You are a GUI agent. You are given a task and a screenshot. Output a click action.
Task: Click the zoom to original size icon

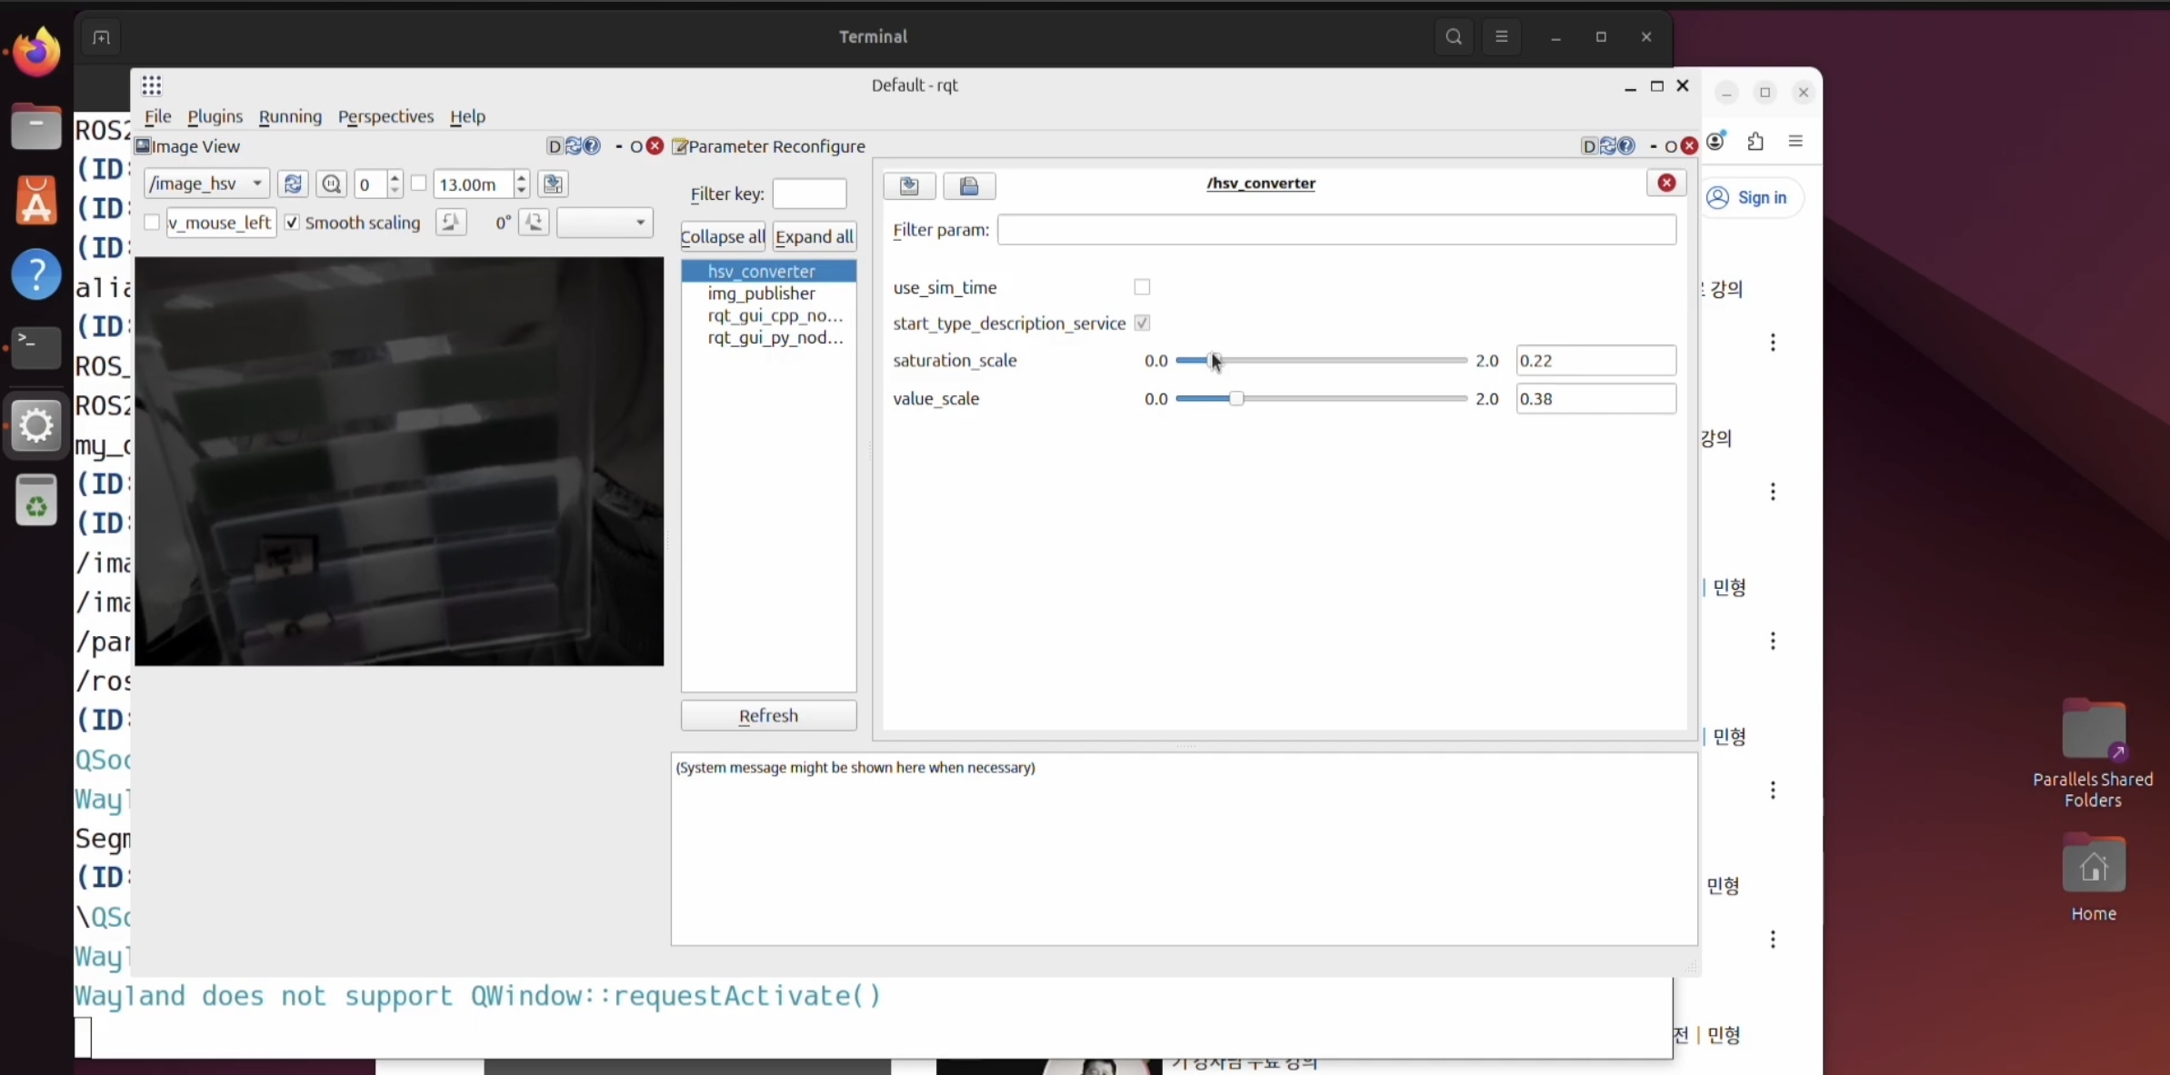click(x=331, y=184)
